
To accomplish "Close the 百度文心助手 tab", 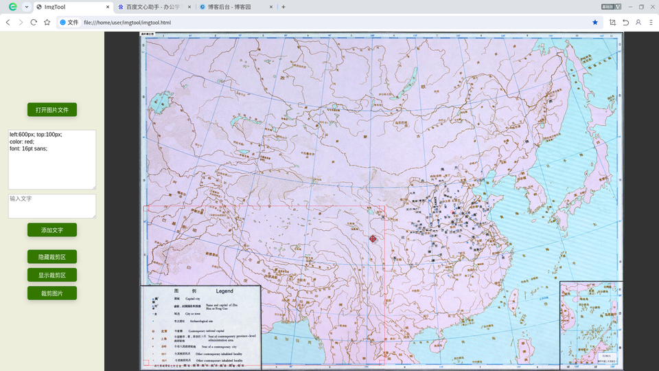I will pos(189,7).
